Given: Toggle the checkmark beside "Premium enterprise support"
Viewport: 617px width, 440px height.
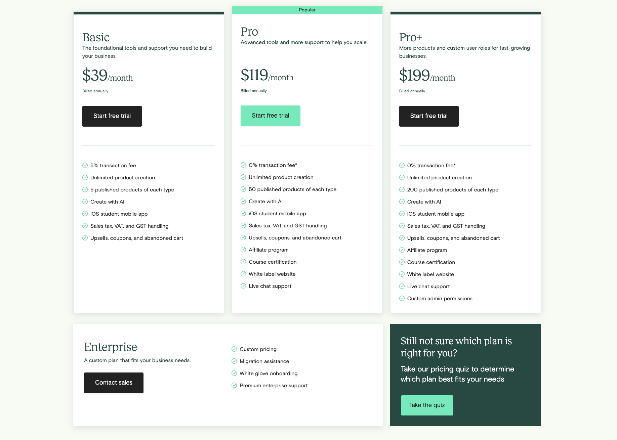Looking at the screenshot, I should click(x=234, y=385).
